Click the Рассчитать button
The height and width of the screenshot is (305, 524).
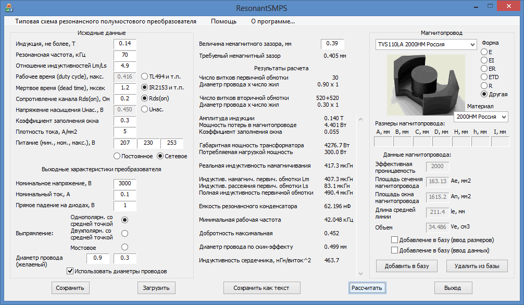click(x=367, y=288)
